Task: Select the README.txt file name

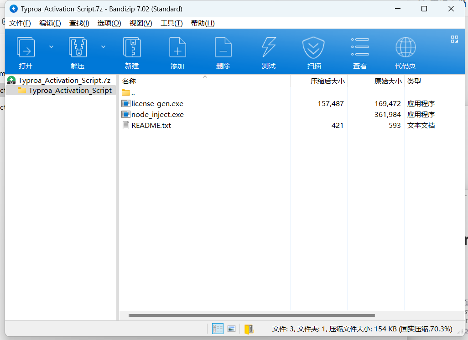Action: [x=151, y=125]
